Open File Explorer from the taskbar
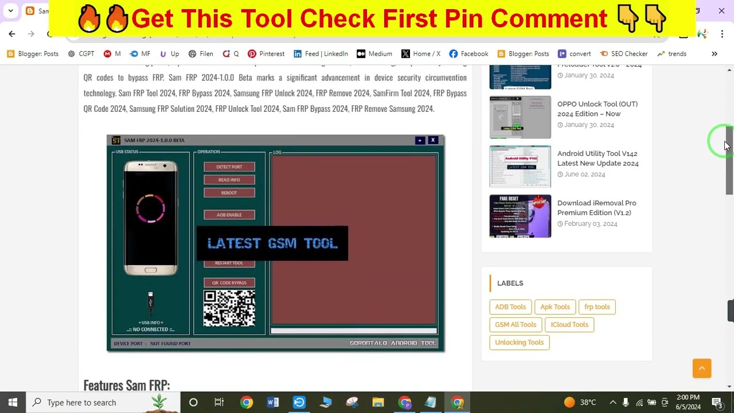The image size is (734, 413). [x=378, y=402]
